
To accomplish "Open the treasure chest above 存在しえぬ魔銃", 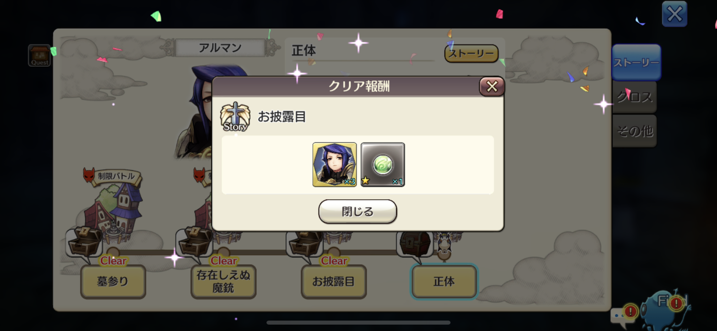I will tap(195, 242).
